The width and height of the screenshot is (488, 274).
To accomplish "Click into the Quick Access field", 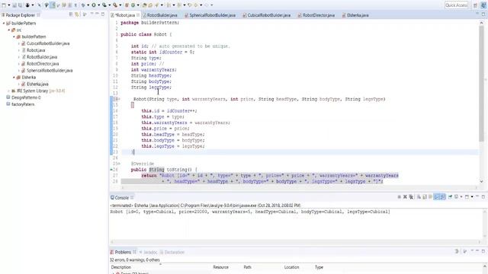I will (x=456, y=5).
